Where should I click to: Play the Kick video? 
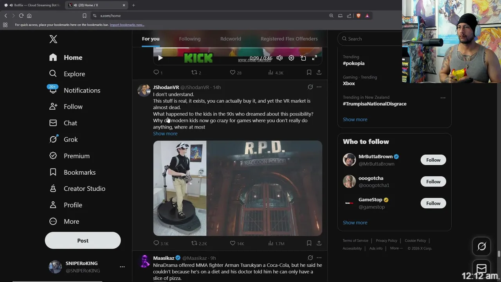click(x=160, y=58)
